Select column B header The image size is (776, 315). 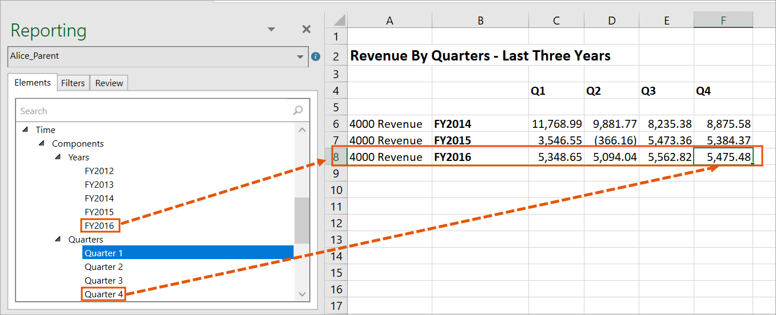pos(480,21)
